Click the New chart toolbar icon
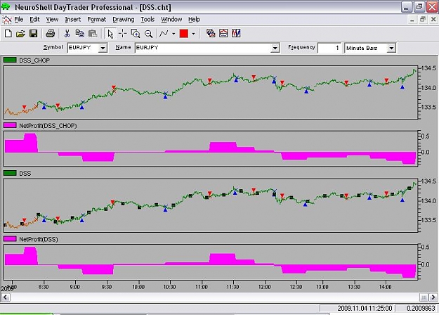439x315 pixels. pos(8,34)
